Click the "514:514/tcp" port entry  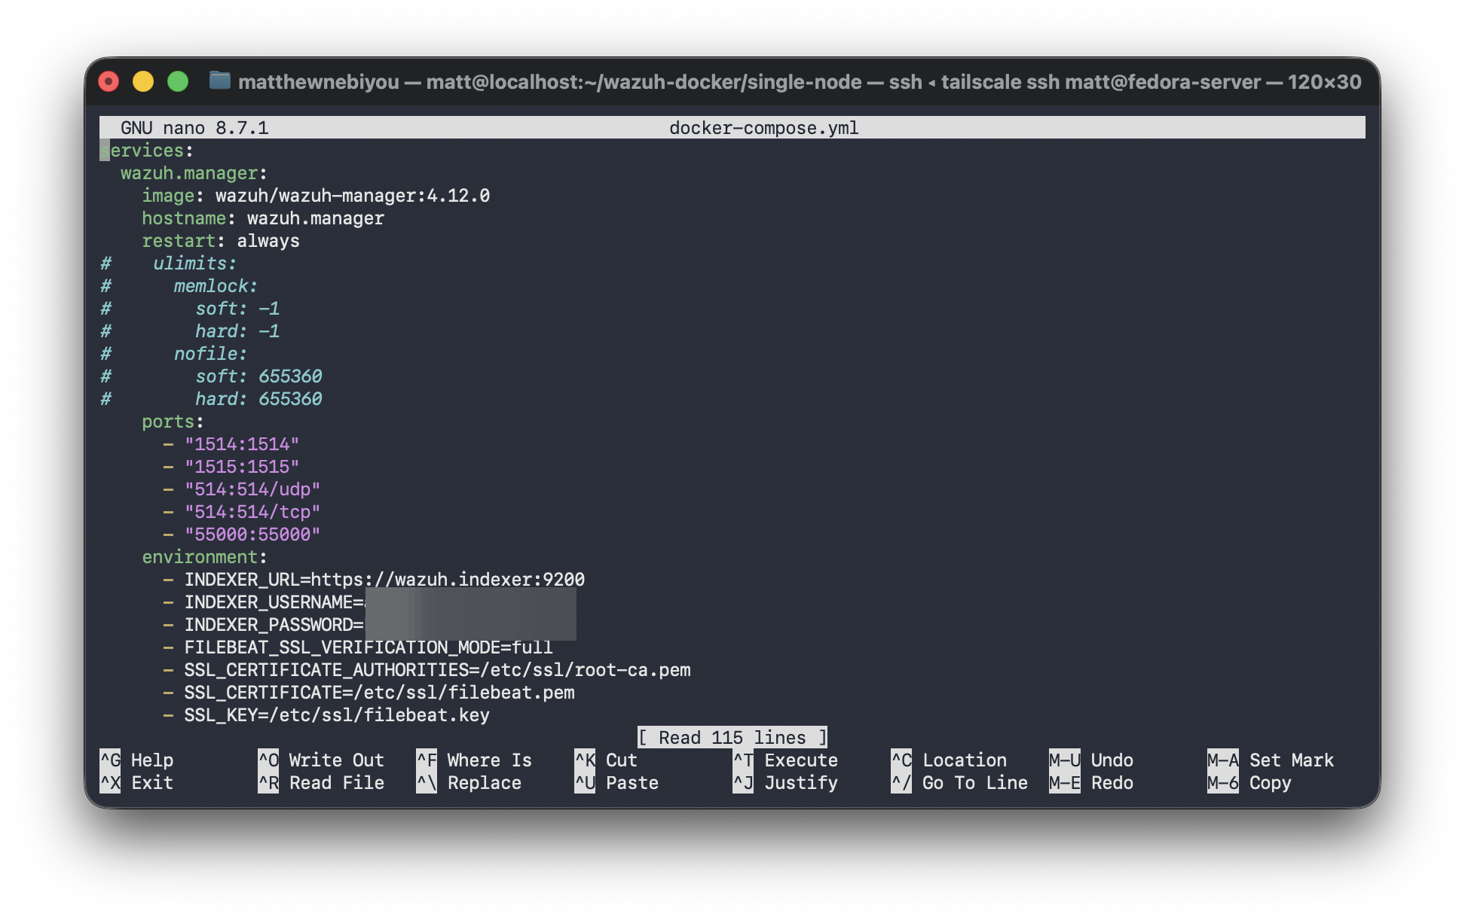tap(252, 512)
